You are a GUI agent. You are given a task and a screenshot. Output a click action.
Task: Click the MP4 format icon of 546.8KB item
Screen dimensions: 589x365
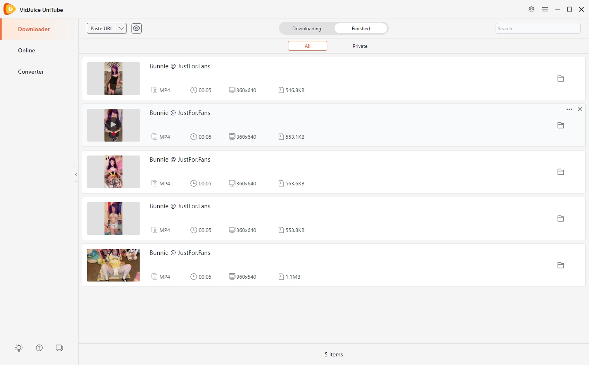click(154, 90)
